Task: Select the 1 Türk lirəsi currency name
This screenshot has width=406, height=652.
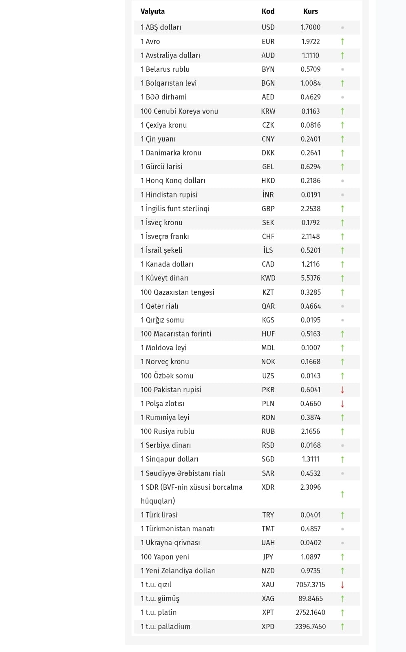Action: coord(159,515)
